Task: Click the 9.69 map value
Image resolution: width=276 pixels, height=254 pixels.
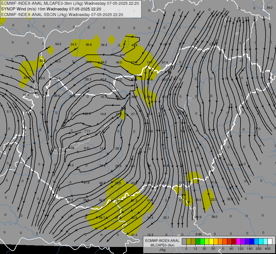Action: (198, 234)
